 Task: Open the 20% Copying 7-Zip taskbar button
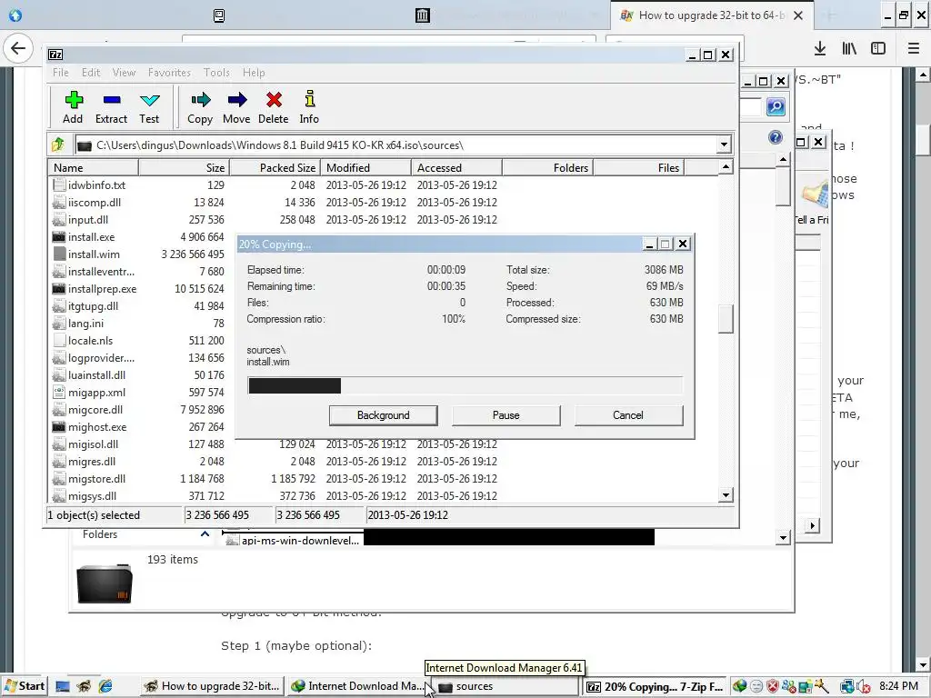click(655, 686)
